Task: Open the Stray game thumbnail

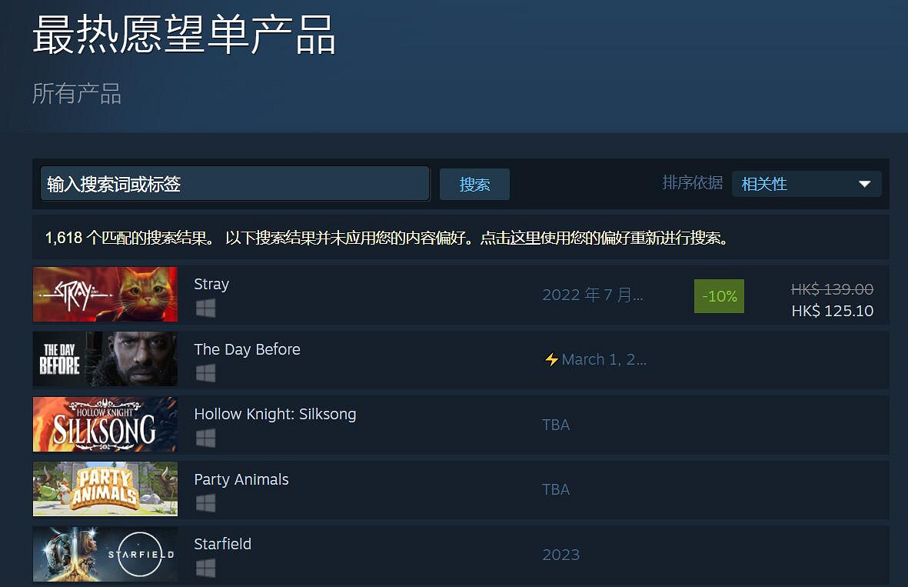Action: [x=105, y=295]
